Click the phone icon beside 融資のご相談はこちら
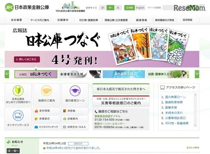 (96, 112)
